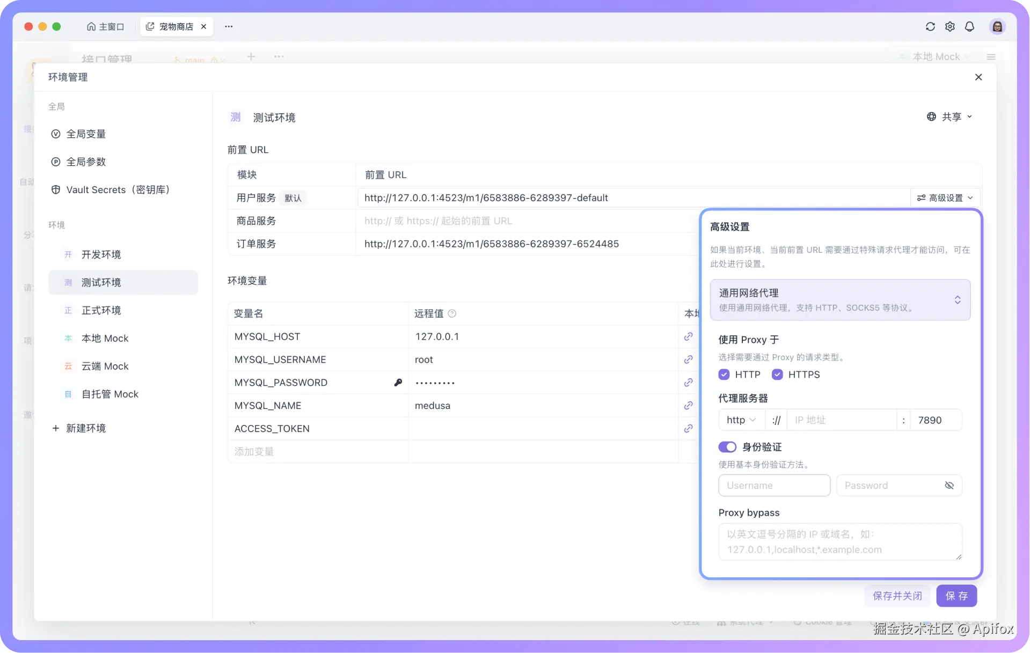
Task: Open the http protocol dropdown in 代理服务器
Action: tap(741, 420)
